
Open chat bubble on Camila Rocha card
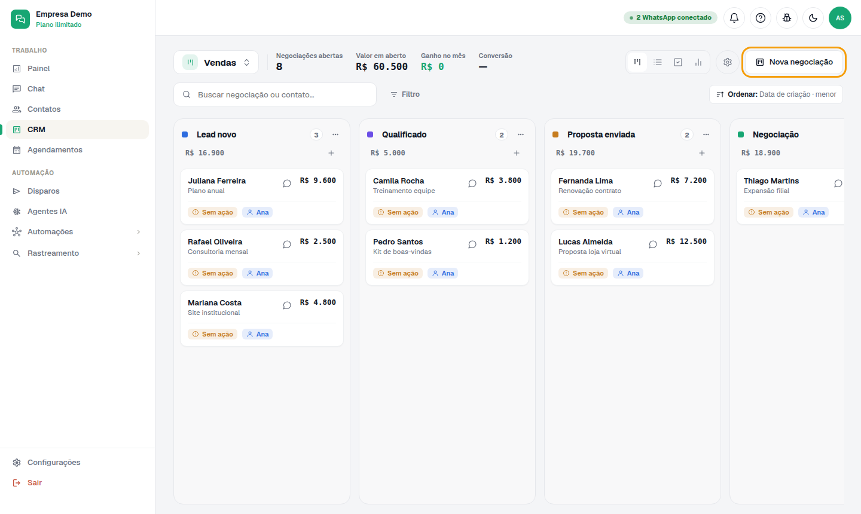pos(472,183)
